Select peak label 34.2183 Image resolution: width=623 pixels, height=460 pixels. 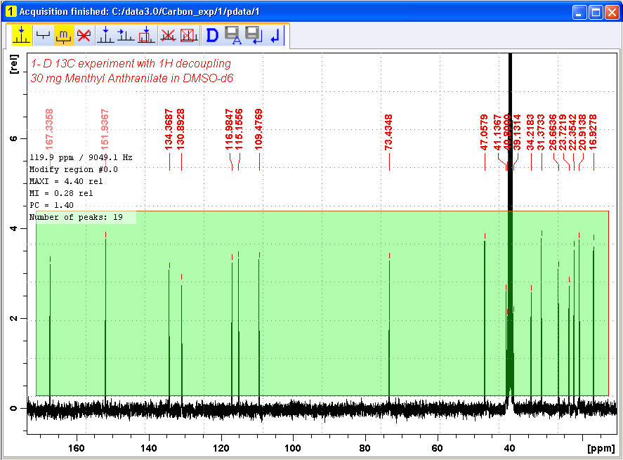click(530, 132)
